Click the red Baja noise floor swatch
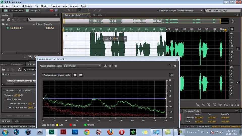This screenshot has height=136, width=242. coord(70,125)
